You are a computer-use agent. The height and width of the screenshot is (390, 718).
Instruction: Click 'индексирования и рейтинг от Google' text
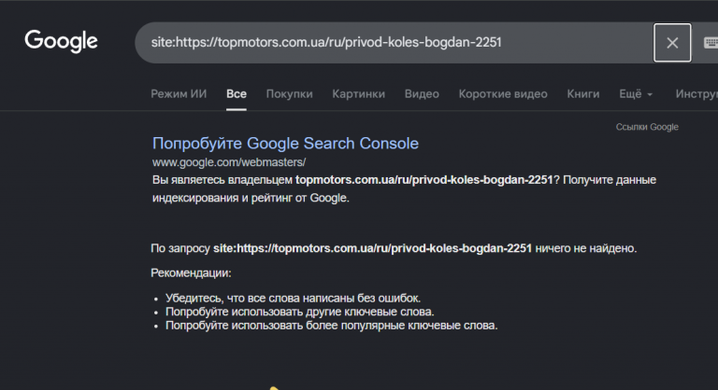[251, 198]
